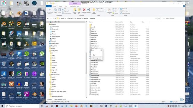This screenshot has height=108, width=193.
Task: Select Saved Pictures in navigation tree
Action: pyautogui.click(x=56, y=36)
